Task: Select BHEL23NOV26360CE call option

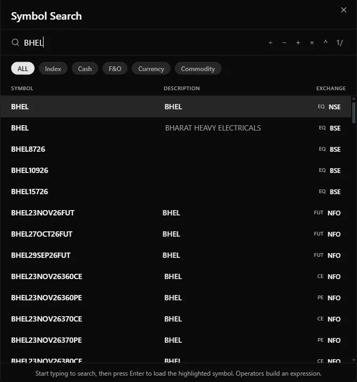Action: 176,276
